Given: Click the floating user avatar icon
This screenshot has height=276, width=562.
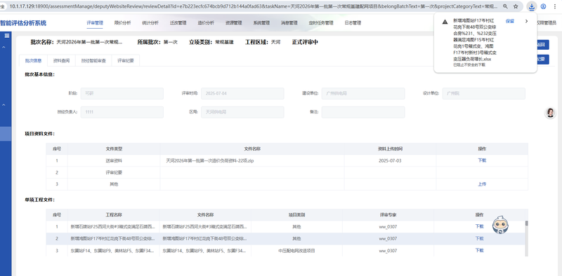Looking at the screenshot, I should [x=550, y=113].
